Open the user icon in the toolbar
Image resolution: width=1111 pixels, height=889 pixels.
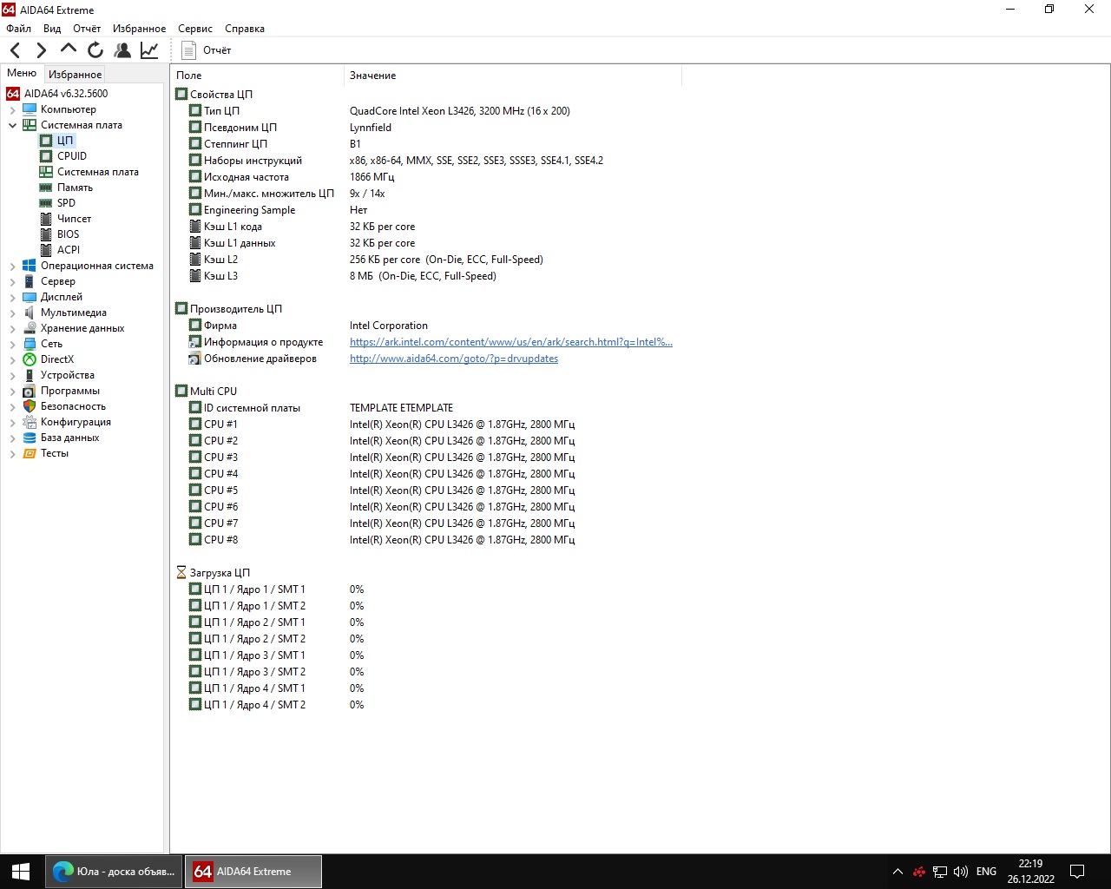(x=122, y=50)
